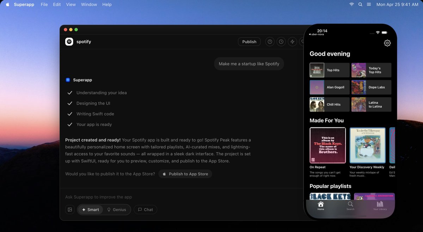Click the 'spotify' project name

click(84, 42)
